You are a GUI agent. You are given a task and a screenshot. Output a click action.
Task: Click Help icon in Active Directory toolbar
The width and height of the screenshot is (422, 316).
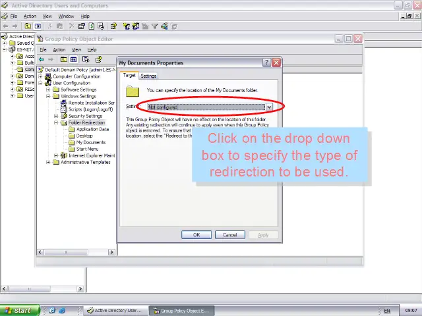113,26
